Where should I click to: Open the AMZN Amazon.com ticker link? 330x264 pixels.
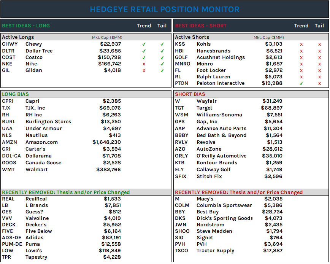[11, 142]
